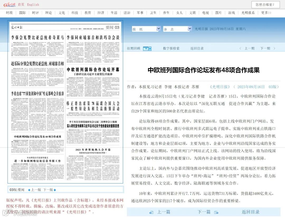Click the Guangming Online logo
This screenshot has width=285, height=218.
pos(9,4)
